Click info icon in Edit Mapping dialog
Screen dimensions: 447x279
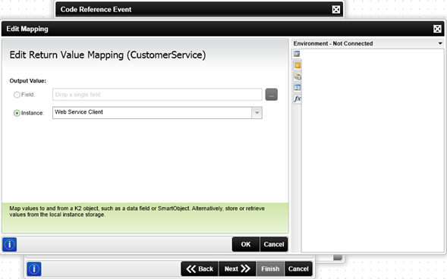[x=9, y=244]
